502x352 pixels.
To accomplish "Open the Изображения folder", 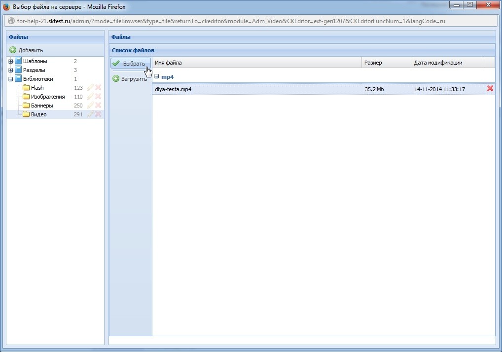I will (x=47, y=97).
